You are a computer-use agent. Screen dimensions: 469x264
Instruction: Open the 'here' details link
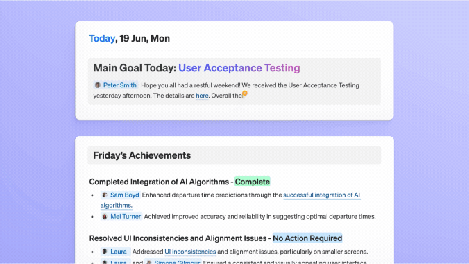pos(202,96)
